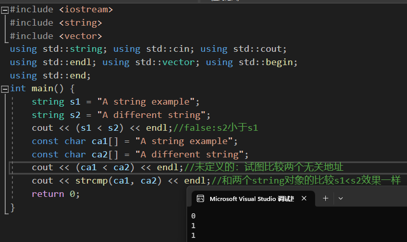Click the closing brace of main
This screenshot has width=407, height=242.
pos(12,207)
